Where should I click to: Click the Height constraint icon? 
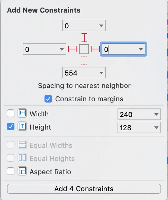(22, 126)
